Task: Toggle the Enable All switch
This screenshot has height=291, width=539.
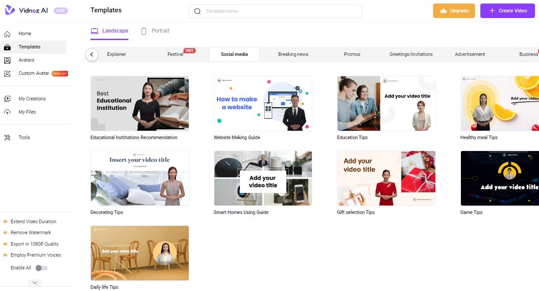Action: click(x=41, y=268)
